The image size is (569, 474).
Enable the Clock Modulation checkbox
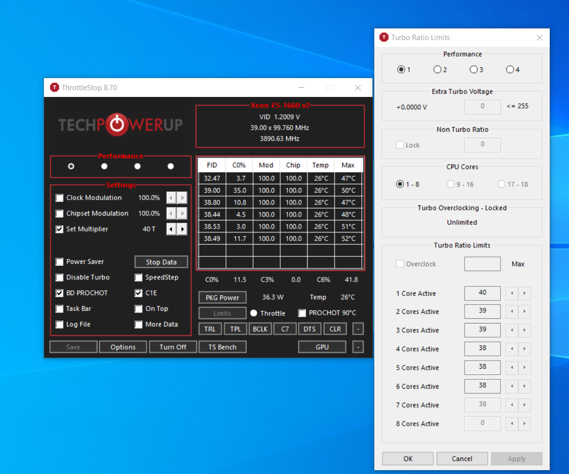click(x=59, y=198)
